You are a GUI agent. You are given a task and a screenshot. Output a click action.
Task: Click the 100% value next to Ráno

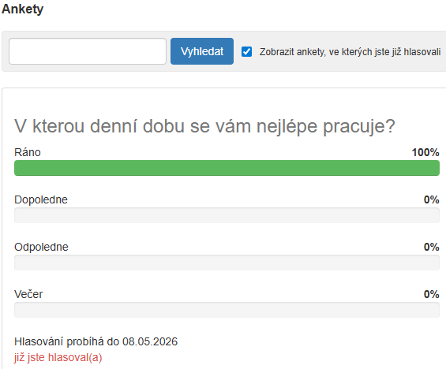[x=425, y=152]
